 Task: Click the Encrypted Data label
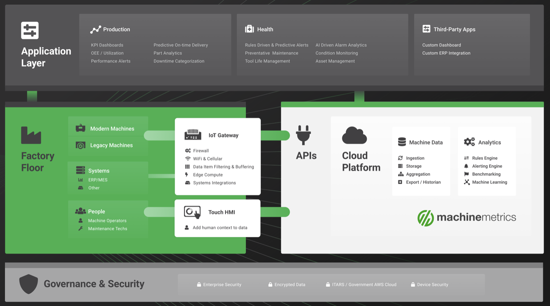click(x=290, y=284)
